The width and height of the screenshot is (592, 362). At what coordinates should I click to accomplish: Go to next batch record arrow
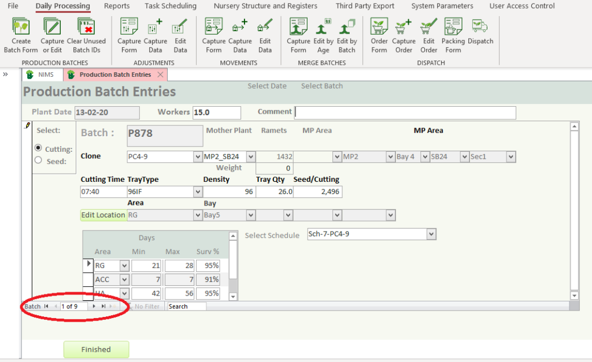[94, 307]
